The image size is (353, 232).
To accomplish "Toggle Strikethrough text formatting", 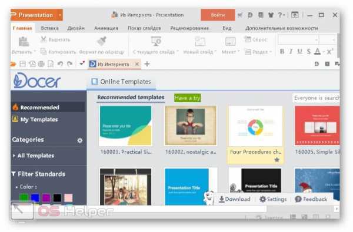I will point(309,52).
